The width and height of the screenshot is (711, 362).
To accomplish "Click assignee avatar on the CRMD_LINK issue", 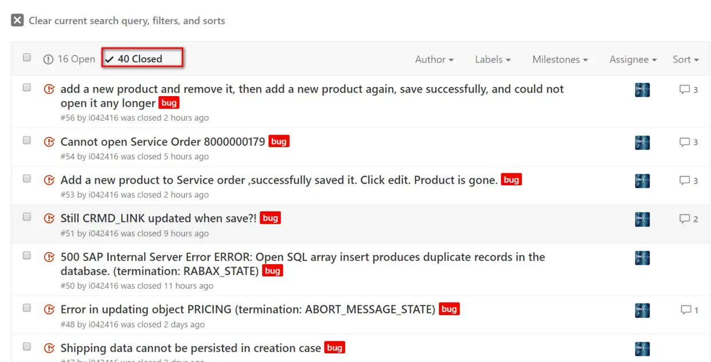I will point(642,219).
